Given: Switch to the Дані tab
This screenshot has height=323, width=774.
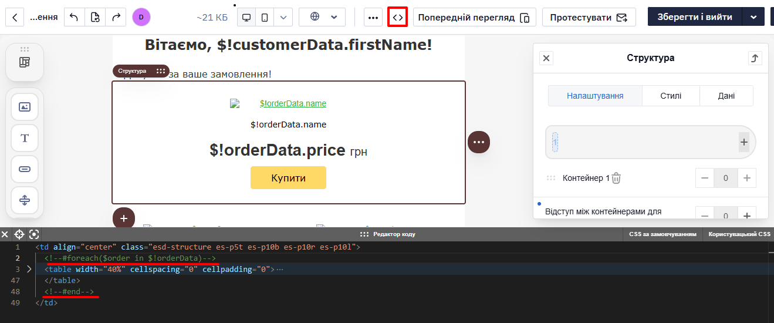Looking at the screenshot, I should pyautogui.click(x=726, y=96).
